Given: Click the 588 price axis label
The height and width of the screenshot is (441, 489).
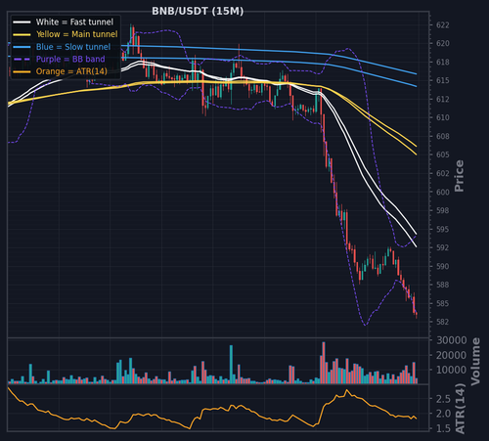Looking at the screenshot, I should click(x=443, y=285).
